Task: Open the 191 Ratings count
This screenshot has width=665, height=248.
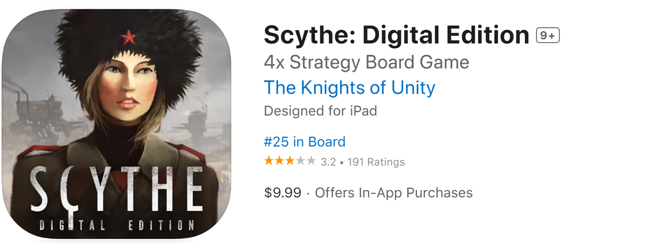Action: pos(376,162)
